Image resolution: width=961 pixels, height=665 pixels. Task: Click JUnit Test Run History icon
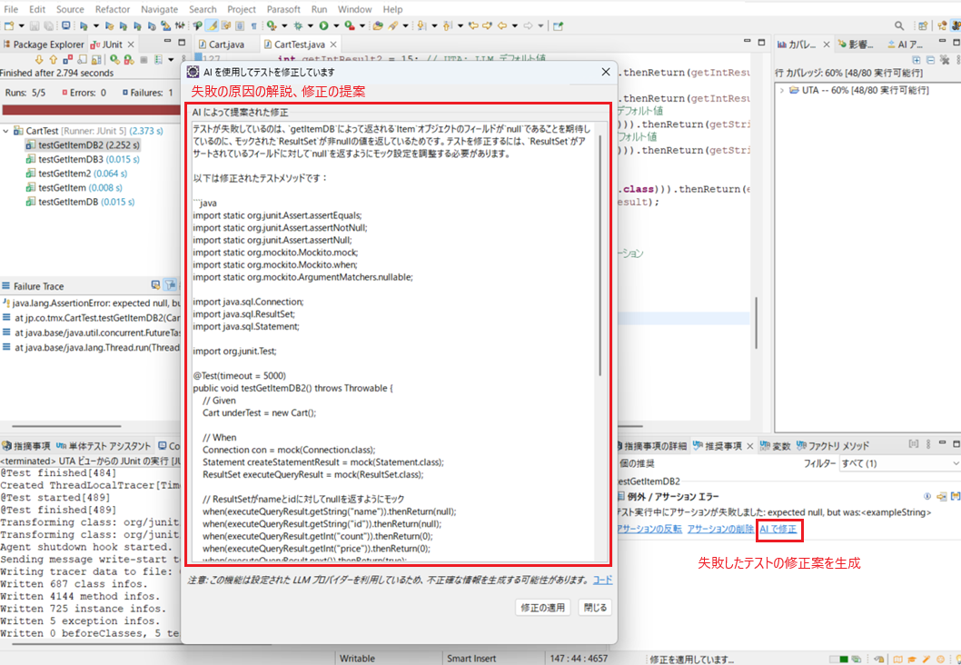click(x=158, y=59)
